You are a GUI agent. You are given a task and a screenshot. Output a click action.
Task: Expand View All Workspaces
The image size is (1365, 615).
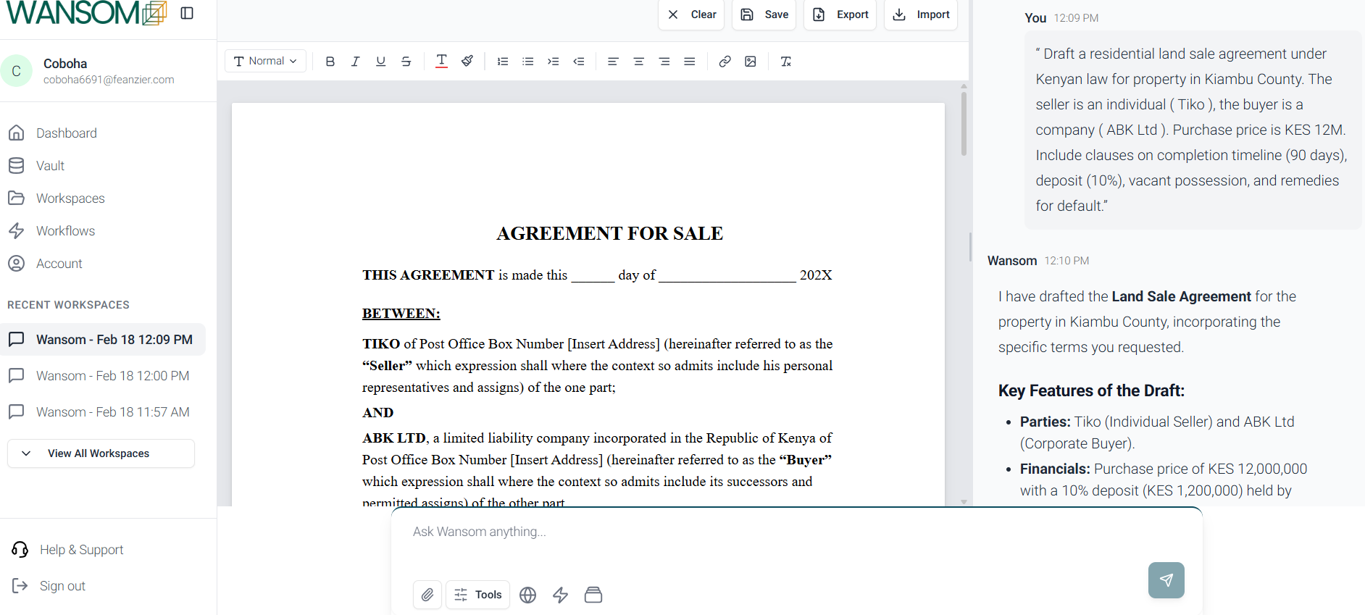(101, 453)
